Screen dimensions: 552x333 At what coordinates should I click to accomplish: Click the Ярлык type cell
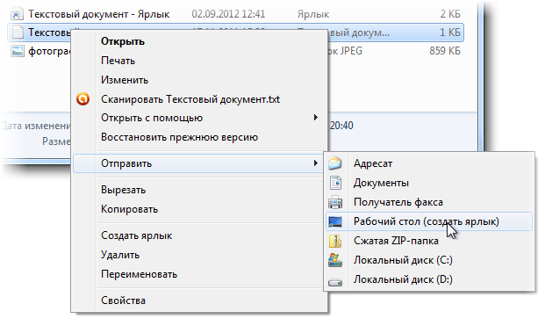coord(313,14)
